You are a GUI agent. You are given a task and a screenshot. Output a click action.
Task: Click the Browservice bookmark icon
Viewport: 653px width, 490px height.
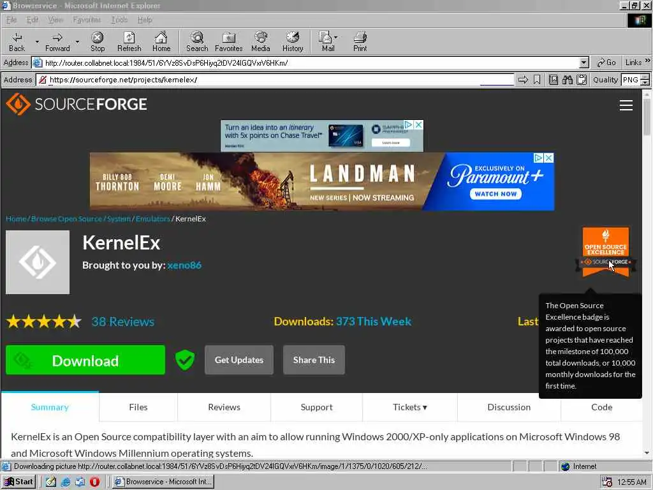[x=537, y=80]
